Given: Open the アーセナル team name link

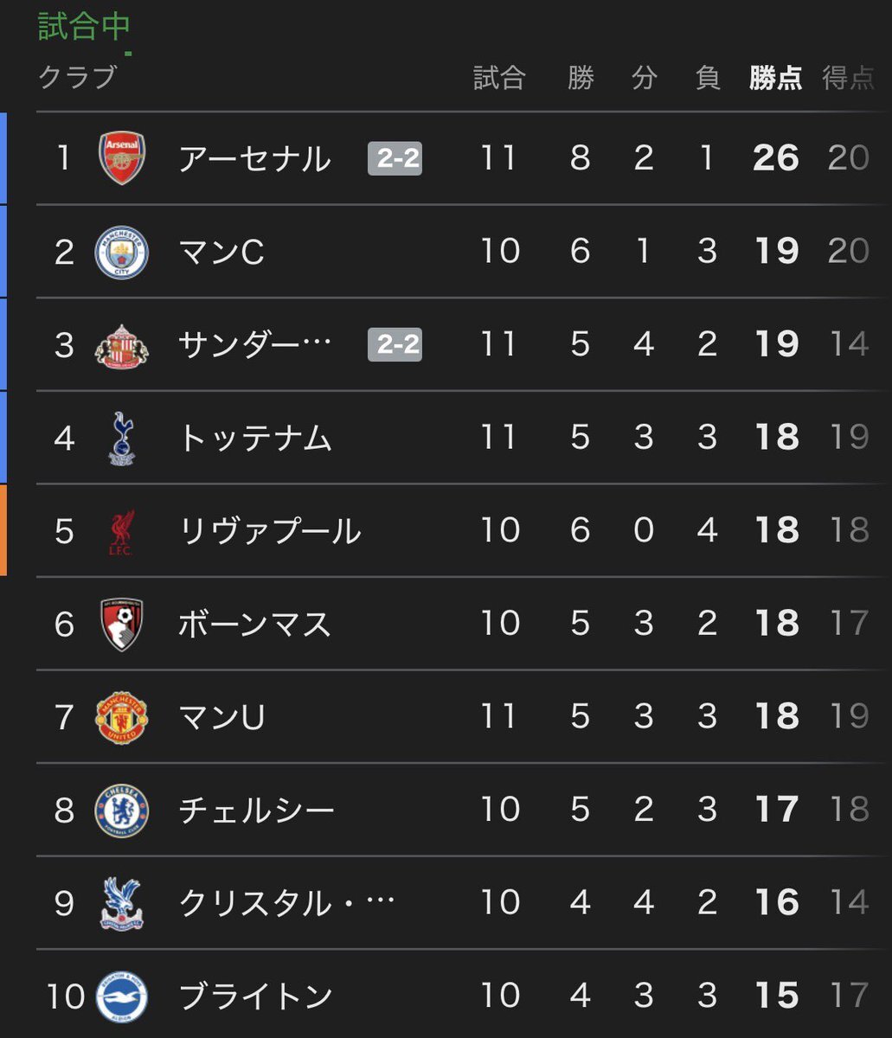Looking at the screenshot, I should [x=254, y=159].
